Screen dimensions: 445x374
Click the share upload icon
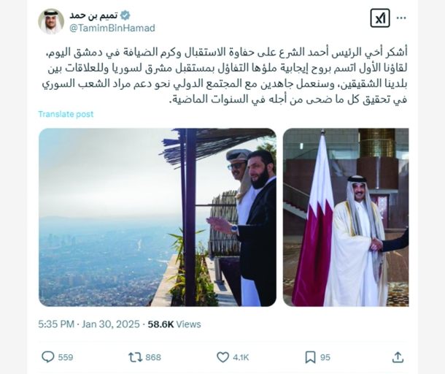[x=398, y=357]
